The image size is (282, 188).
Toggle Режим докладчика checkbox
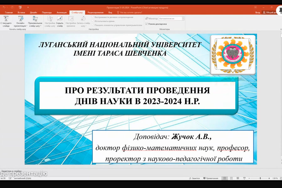pos(146,24)
